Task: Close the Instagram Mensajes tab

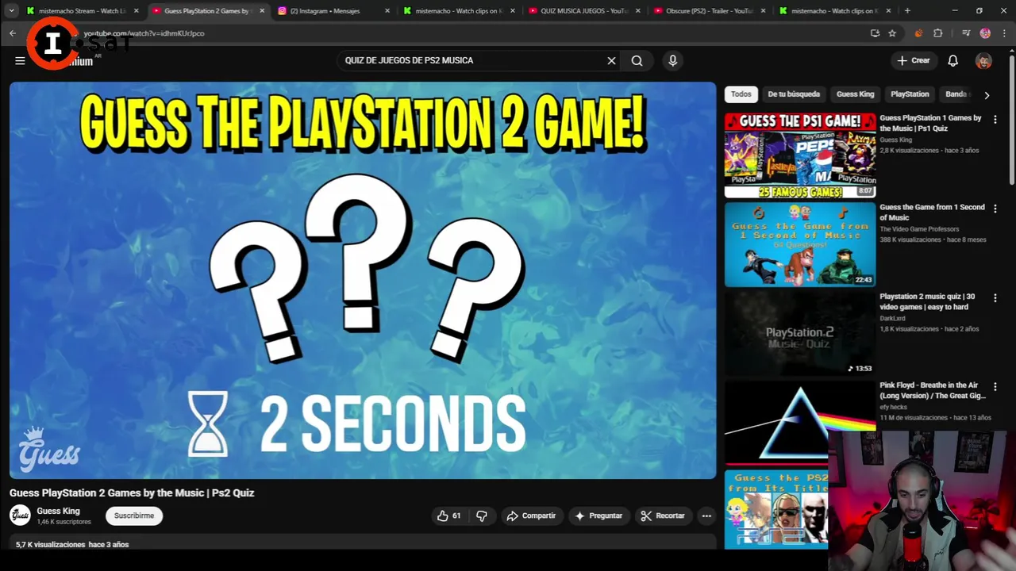Action: pyautogui.click(x=387, y=11)
